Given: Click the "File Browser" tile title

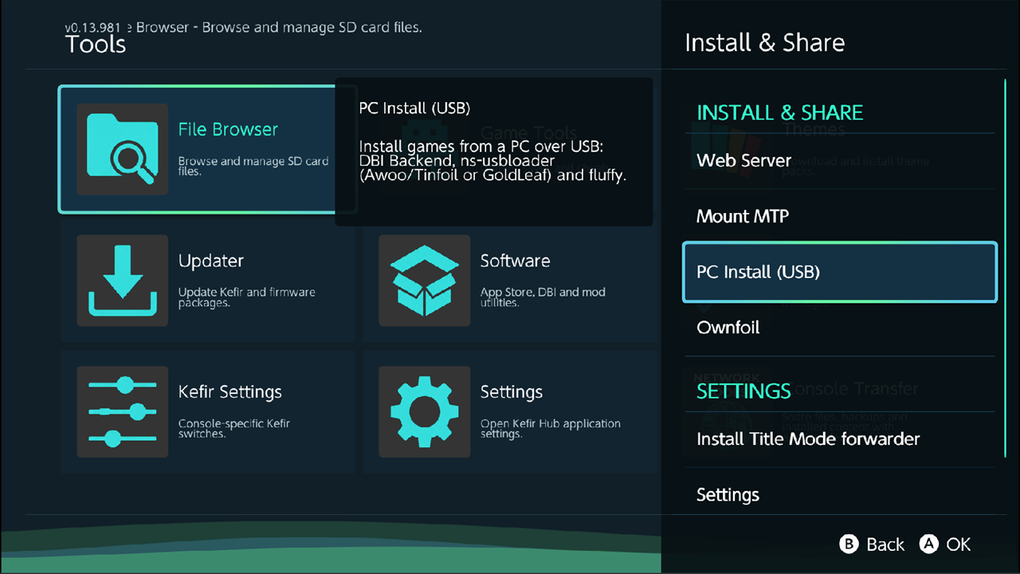Looking at the screenshot, I should [x=228, y=129].
